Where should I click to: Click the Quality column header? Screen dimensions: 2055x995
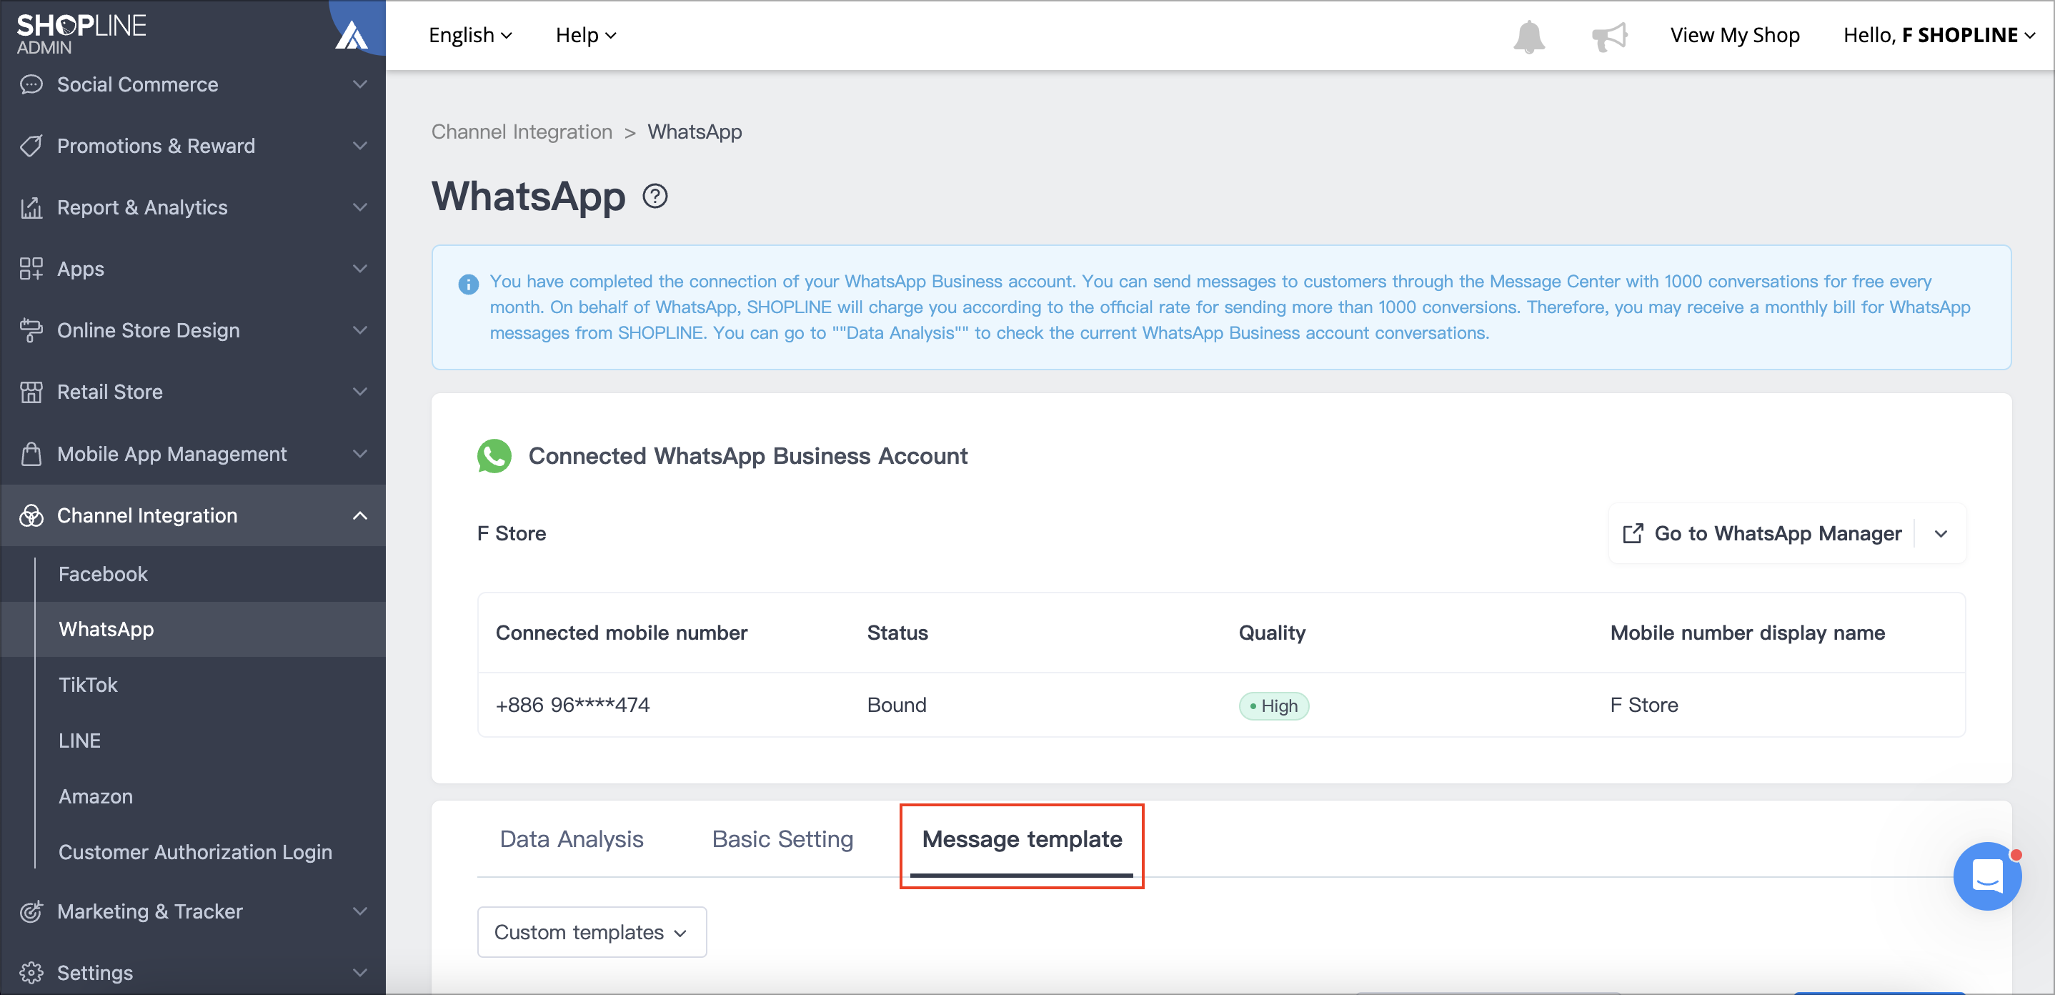click(1272, 633)
